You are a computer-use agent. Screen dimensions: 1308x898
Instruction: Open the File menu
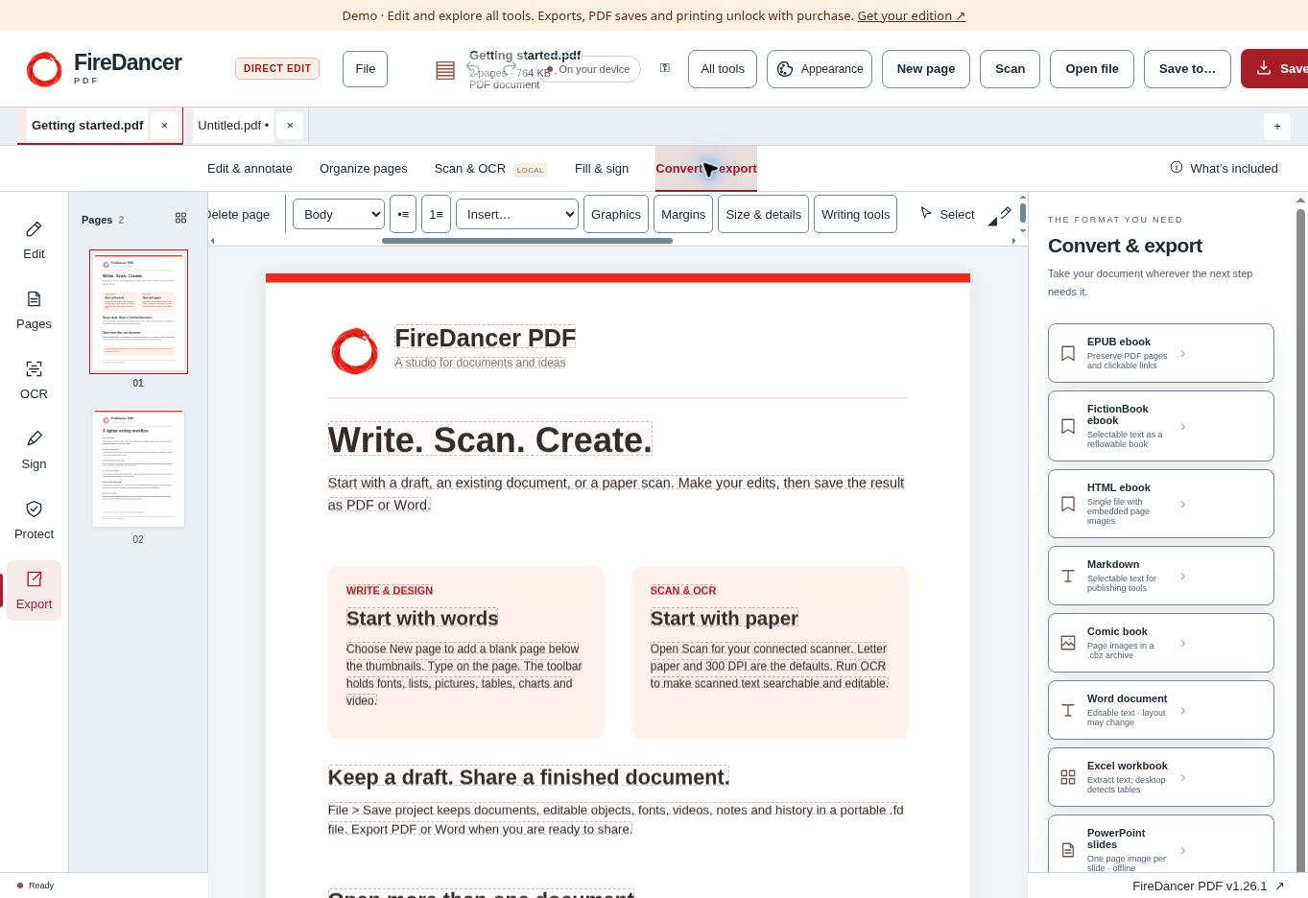tap(366, 69)
